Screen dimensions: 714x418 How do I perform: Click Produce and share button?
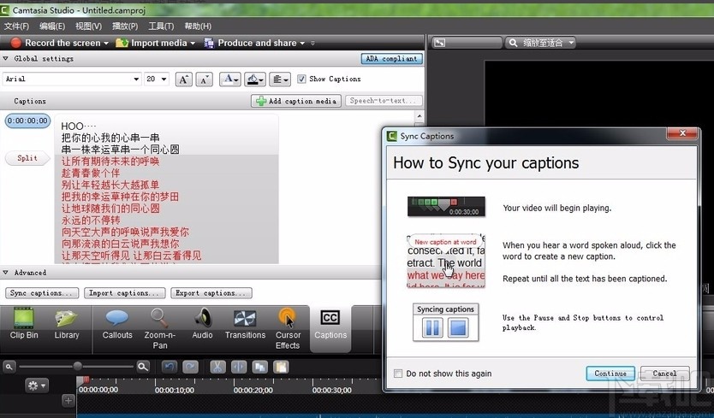coord(251,43)
